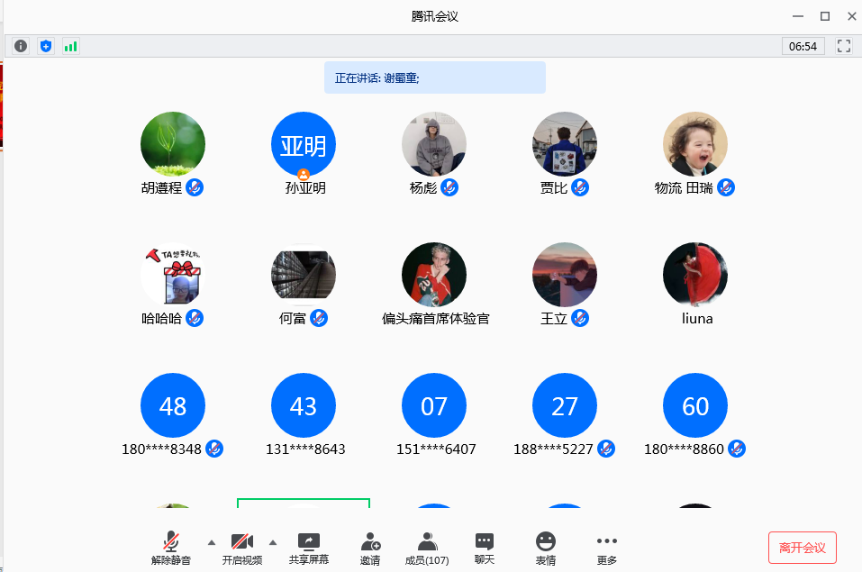The width and height of the screenshot is (862, 572).
Task: Open the 共享屏幕 share screen tool
Action: [x=308, y=548]
